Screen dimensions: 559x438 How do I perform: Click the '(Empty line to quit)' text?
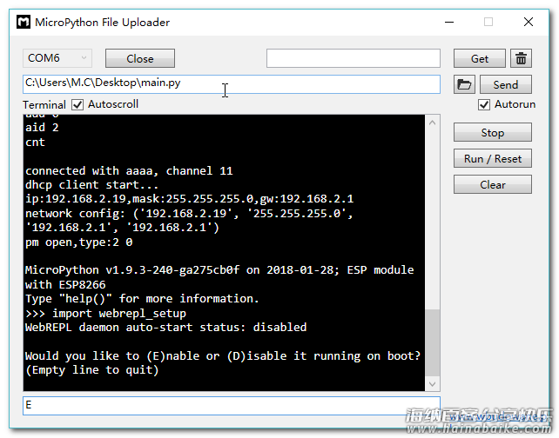(92, 370)
